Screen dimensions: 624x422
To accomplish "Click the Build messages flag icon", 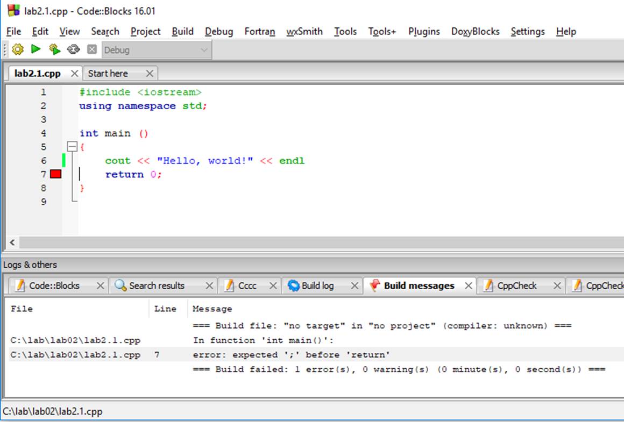I will [374, 285].
